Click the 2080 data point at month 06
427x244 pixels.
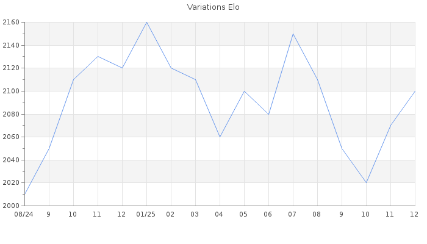(268, 114)
